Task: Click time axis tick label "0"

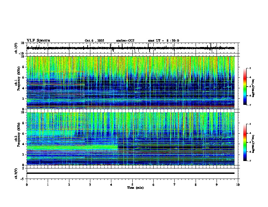Action: pyautogui.click(x=27, y=185)
